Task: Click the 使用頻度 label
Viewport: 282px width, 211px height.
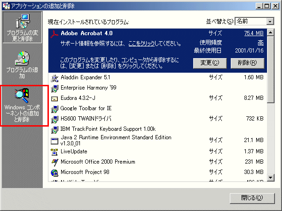Action: tap(211, 43)
